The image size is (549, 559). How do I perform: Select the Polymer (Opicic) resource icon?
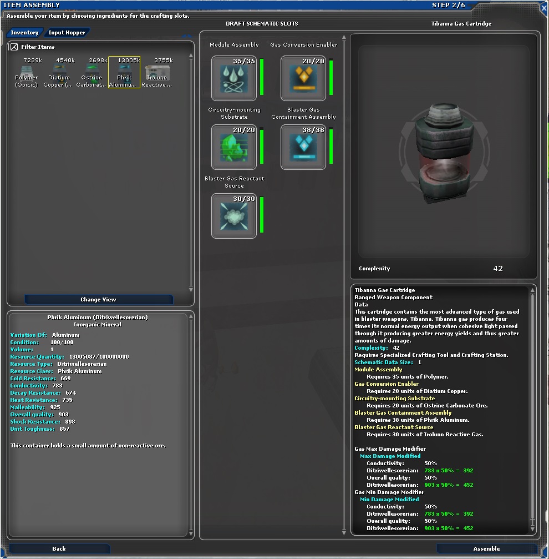pyautogui.click(x=27, y=72)
